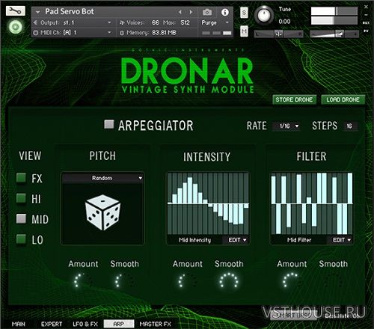Open the camera snapshot view
The height and width of the screenshot is (329, 374).
pyautogui.click(x=207, y=12)
